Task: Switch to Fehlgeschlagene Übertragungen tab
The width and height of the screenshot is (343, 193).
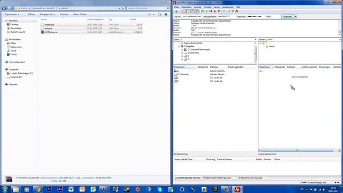Action: tap(217, 178)
